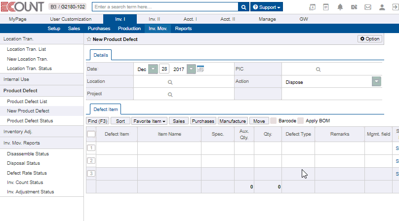Select the Details tab
This screenshot has height=221, width=399.
101,55
